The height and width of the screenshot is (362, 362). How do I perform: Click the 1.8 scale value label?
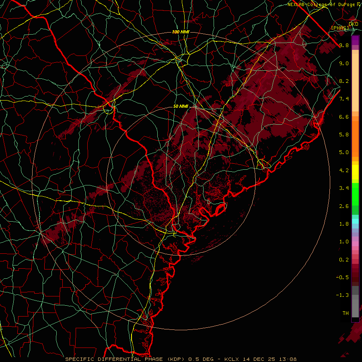click(344, 224)
